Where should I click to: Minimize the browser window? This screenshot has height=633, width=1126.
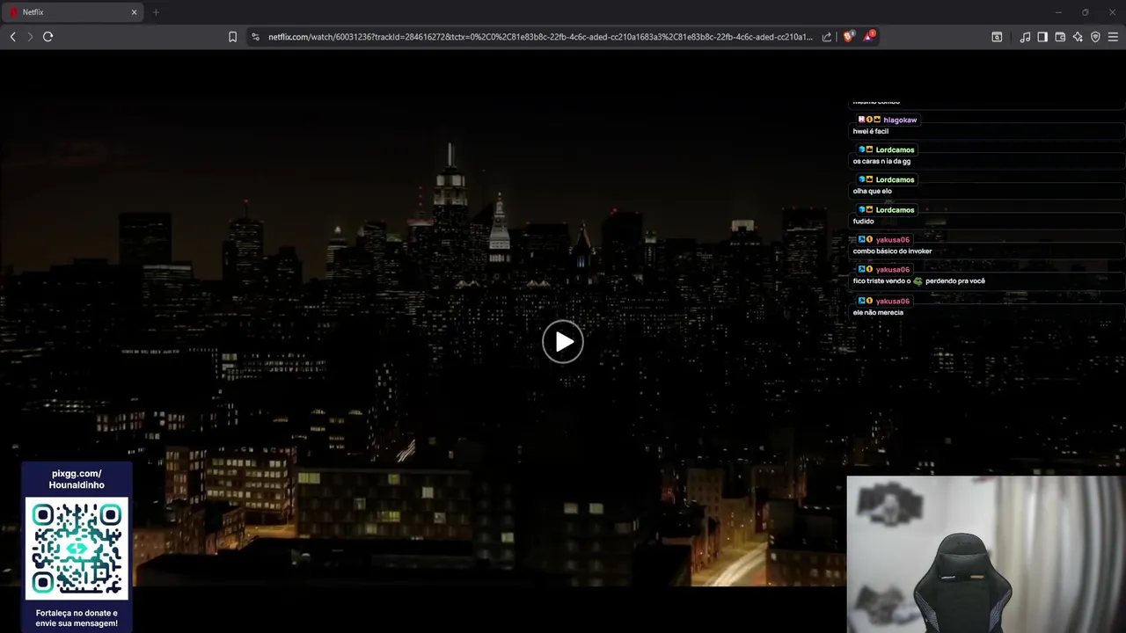[x=1058, y=12]
